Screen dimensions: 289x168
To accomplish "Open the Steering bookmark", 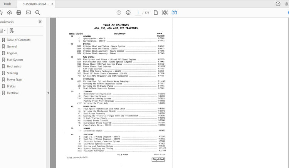I will [x=12, y=73].
